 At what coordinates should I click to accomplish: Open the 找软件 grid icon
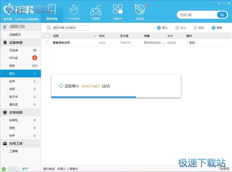(x=118, y=10)
